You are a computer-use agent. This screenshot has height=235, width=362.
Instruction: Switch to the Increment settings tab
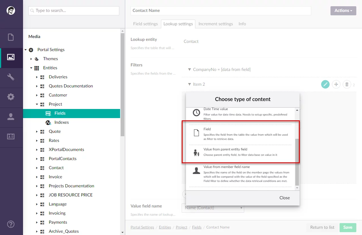(x=215, y=24)
